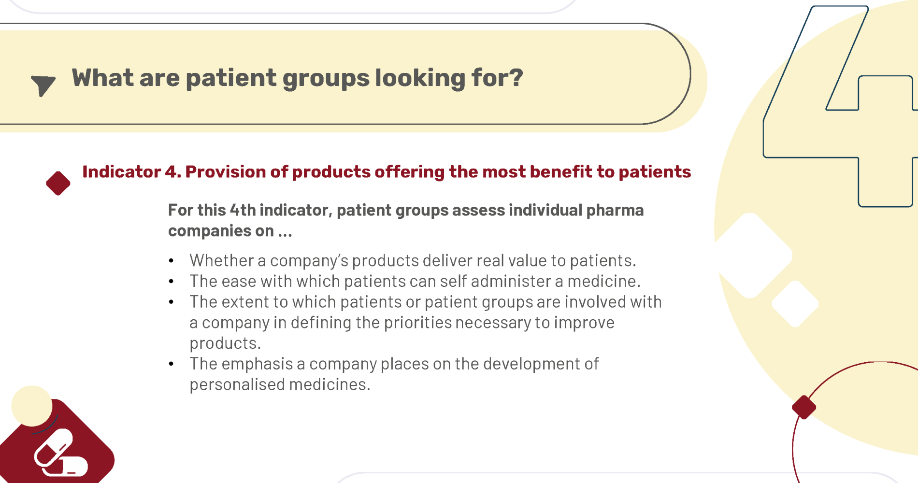This screenshot has width=918, height=483.
Task: Click the cream circle above the pill icon
Action: [x=31, y=406]
